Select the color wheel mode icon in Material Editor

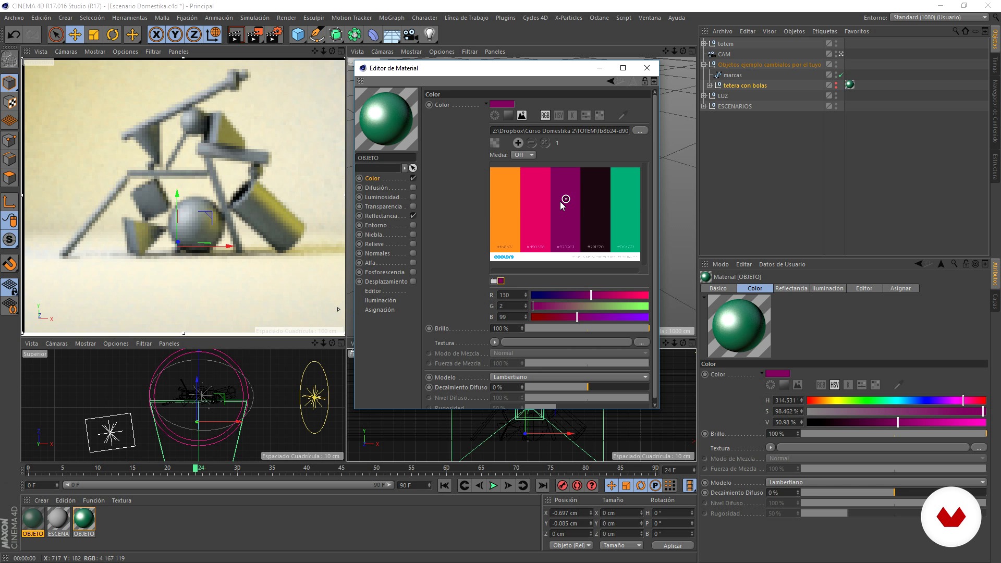[495, 115]
